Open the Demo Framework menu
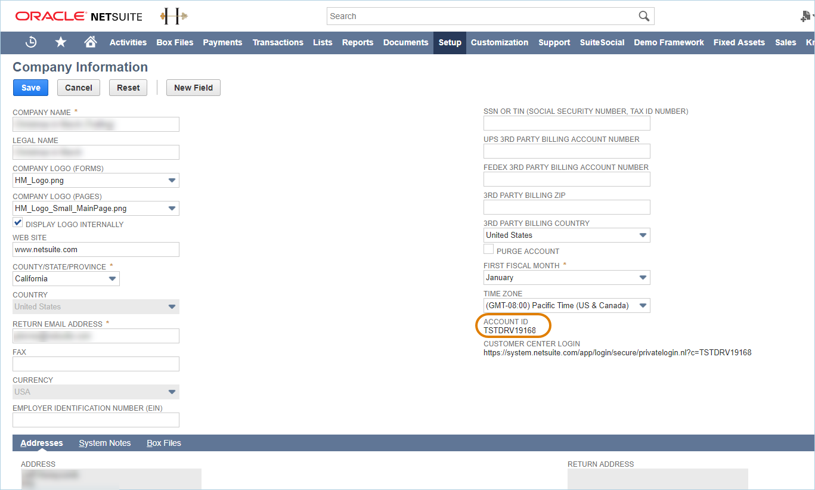 pos(669,42)
